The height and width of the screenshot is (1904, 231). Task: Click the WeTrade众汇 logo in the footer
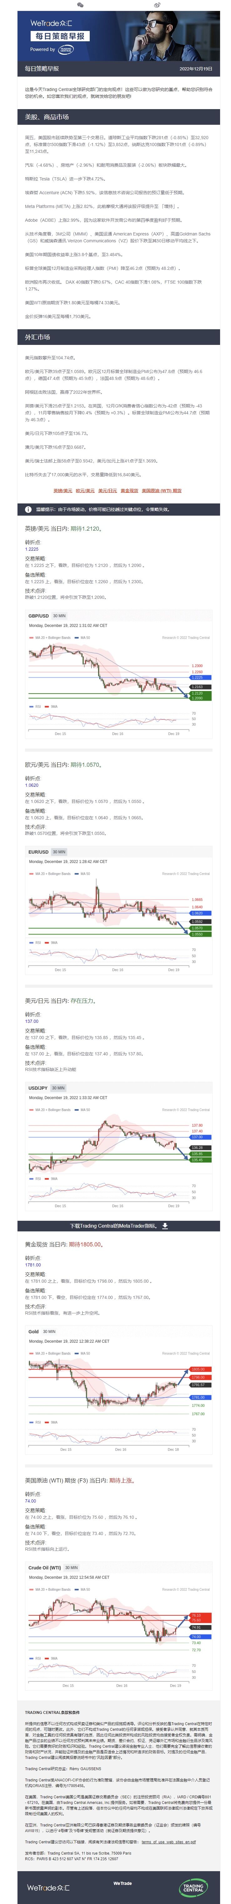coord(49,1887)
